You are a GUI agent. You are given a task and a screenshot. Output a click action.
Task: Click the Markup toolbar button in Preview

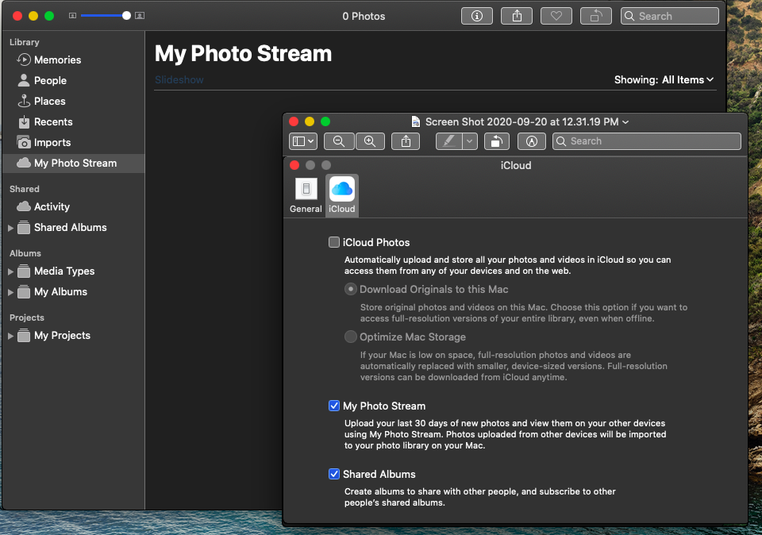pos(532,141)
